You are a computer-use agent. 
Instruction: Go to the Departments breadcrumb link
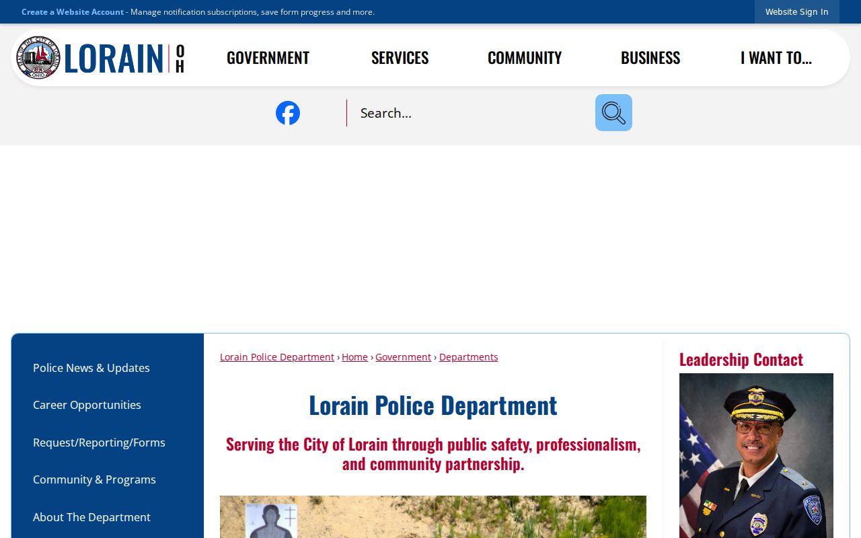469,357
